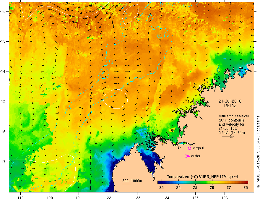The image size is (260, 201).
Task: Click the '123' longitude axis label
Action: click(x=137, y=198)
